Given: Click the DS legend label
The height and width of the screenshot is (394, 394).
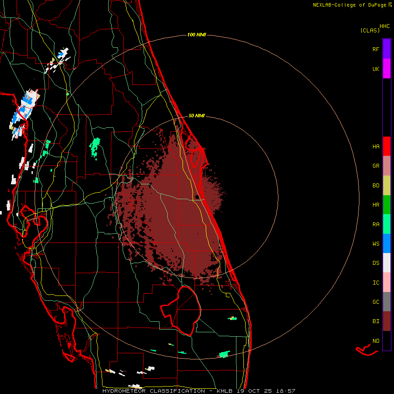Looking at the screenshot, I should [376, 263].
